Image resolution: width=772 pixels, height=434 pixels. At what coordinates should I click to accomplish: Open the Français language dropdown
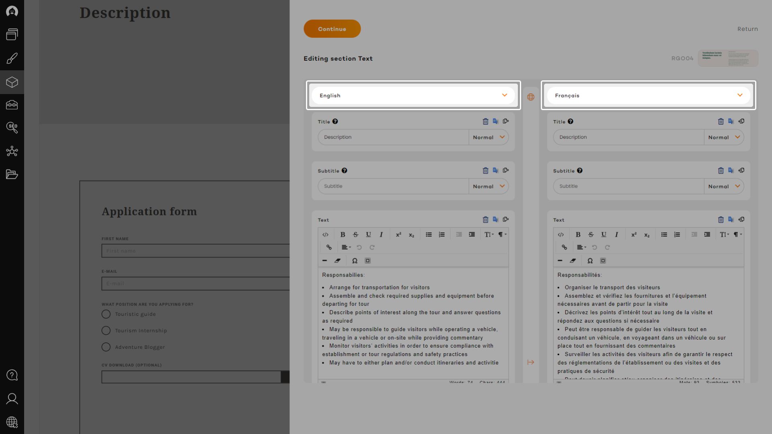point(648,96)
